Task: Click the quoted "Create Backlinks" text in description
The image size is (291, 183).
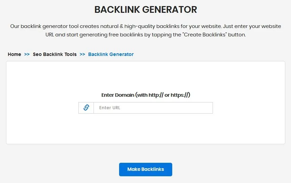Action: (x=205, y=35)
